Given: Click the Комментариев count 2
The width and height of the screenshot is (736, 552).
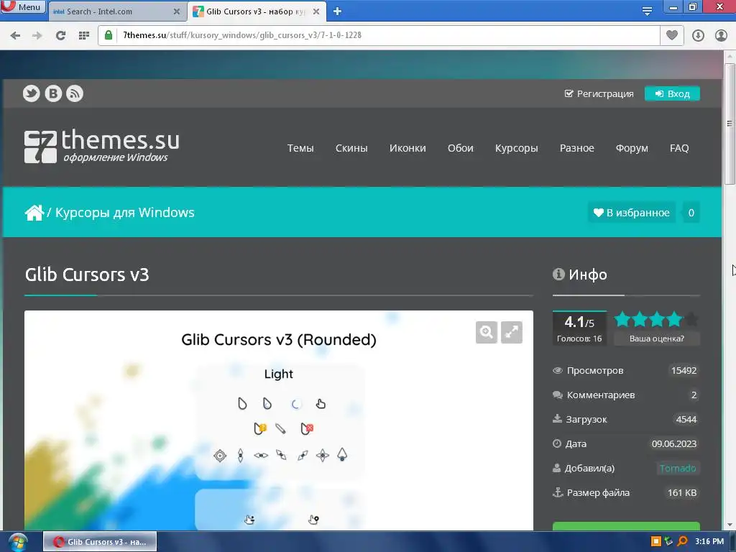Looking at the screenshot, I should tap(694, 395).
